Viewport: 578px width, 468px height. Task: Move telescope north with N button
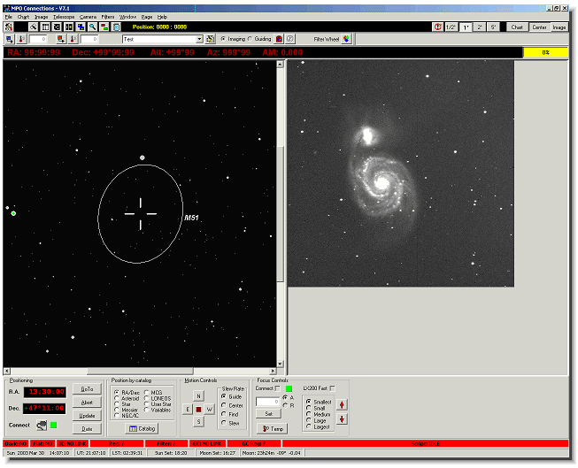tap(198, 396)
